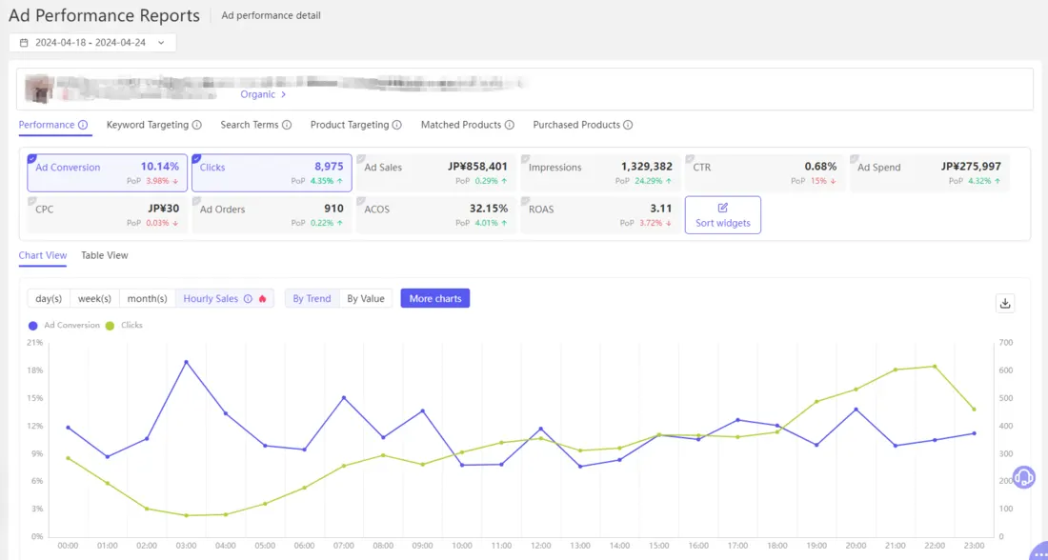Select the By Value view
The image size is (1048, 560).
(x=367, y=298)
